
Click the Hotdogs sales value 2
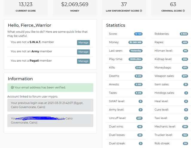click(186, 93)
